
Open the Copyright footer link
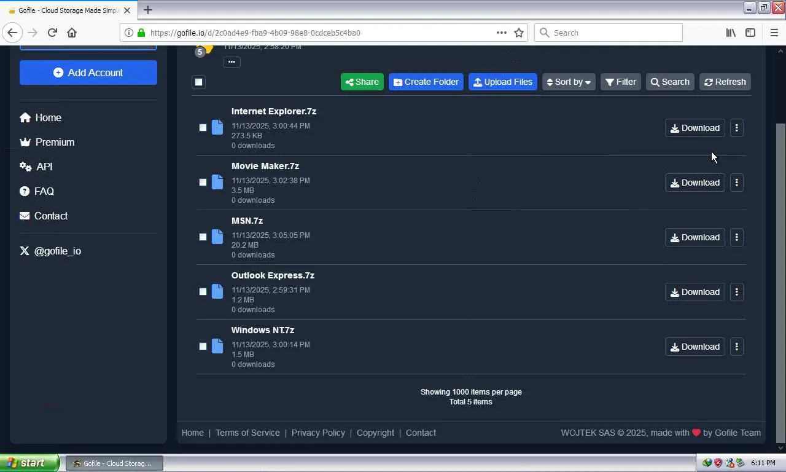pyautogui.click(x=375, y=433)
